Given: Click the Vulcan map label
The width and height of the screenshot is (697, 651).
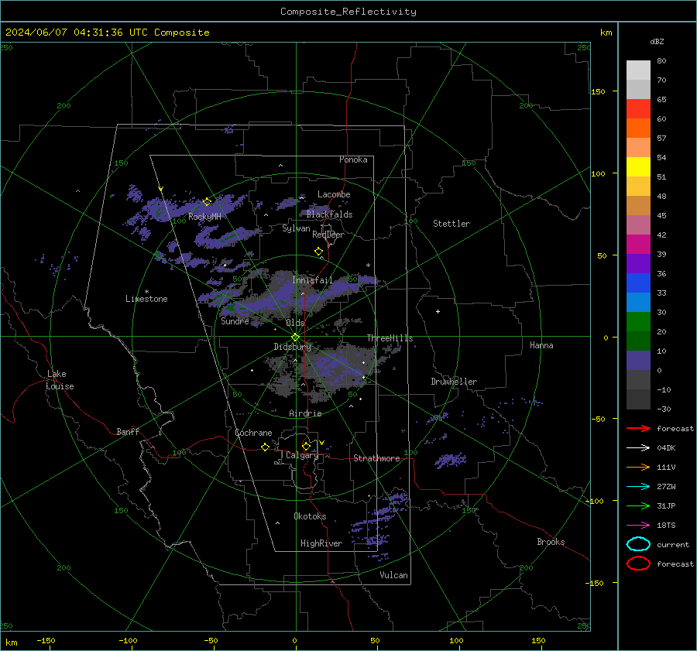Looking at the screenshot, I should pos(394,575).
